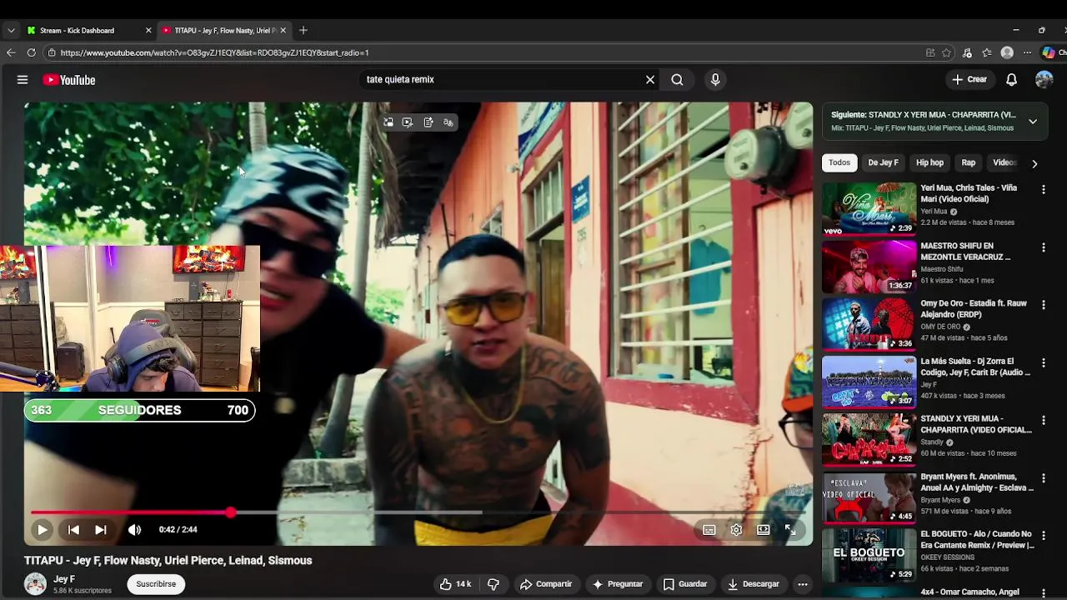This screenshot has height=600, width=1067.
Task: Open the Jey F channel avatar
Action: point(35,584)
